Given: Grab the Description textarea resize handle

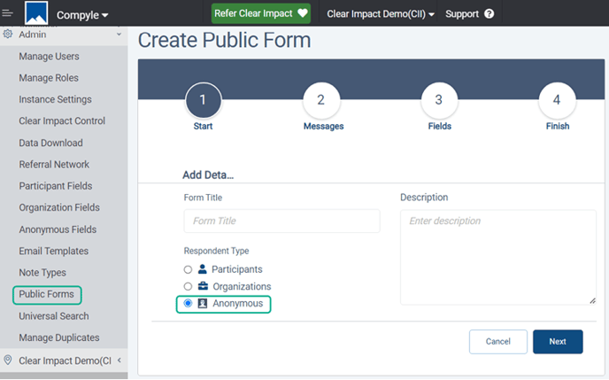Looking at the screenshot, I should pos(592,301).
